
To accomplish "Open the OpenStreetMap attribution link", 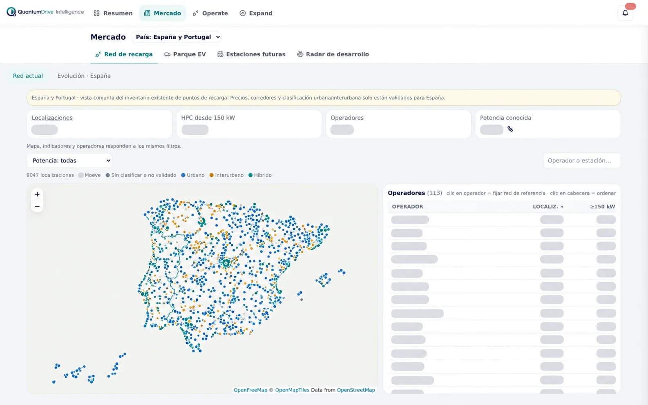I will (356, 390).
